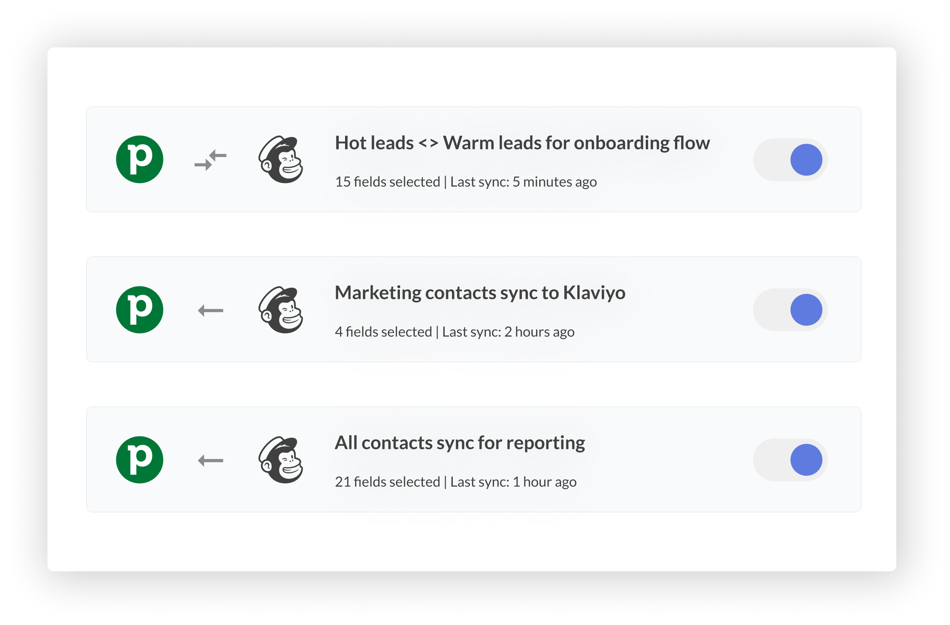Screen dimensions: 950x625
Task: Click the Mailchimp logo in Hot leads row
Action: (x=280, y=159)
